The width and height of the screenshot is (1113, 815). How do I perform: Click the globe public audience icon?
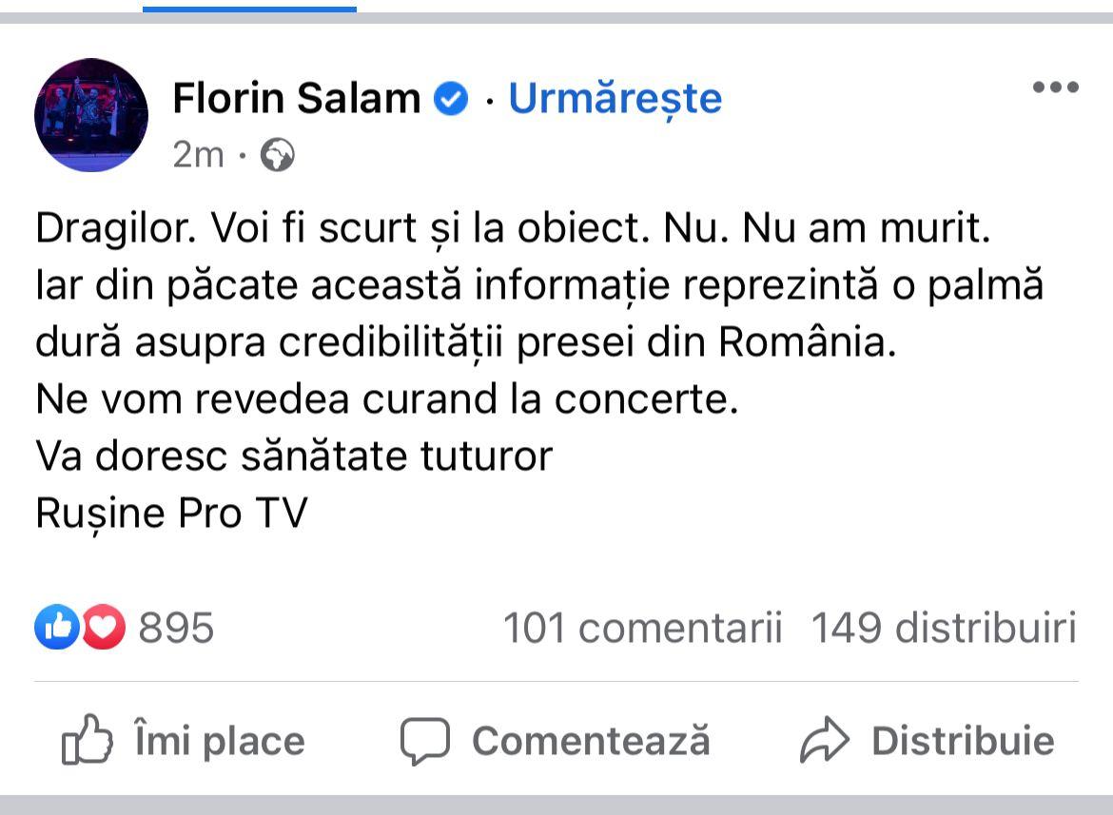(277, 154)
